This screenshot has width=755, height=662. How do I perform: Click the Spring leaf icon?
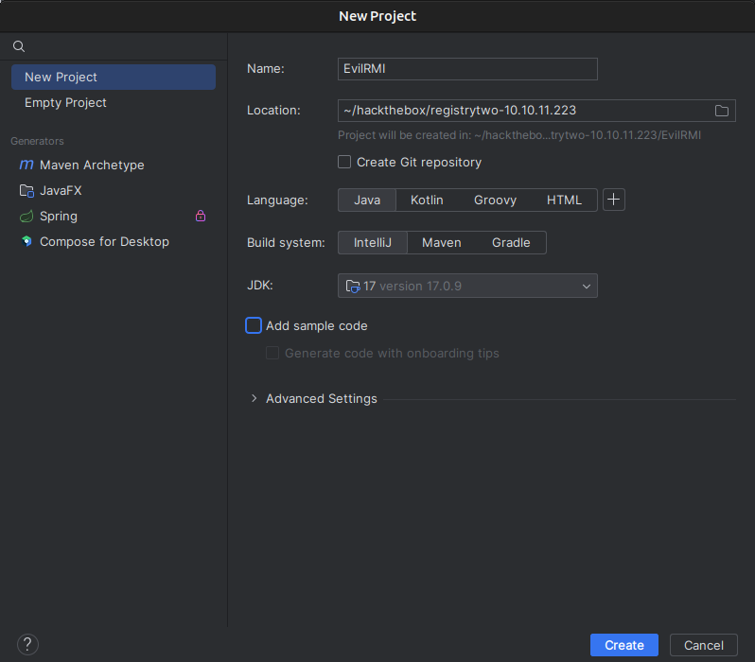26,216
